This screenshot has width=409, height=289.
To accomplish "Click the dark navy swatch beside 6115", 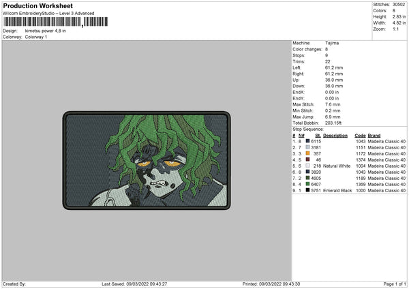I will (307, 141).
